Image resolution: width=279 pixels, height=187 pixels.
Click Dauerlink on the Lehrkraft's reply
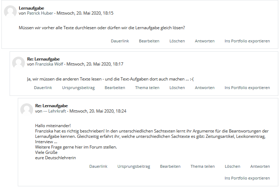pos(98,166)
